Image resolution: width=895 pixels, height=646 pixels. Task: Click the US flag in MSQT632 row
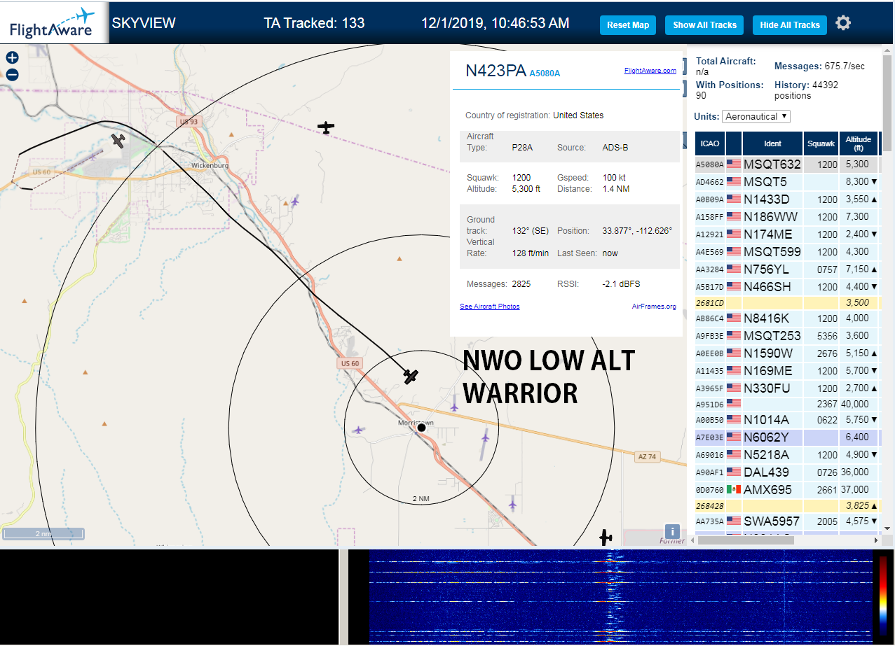pos(734,164)
